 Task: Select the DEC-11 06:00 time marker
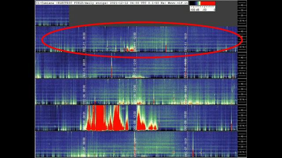click(84, 42)
